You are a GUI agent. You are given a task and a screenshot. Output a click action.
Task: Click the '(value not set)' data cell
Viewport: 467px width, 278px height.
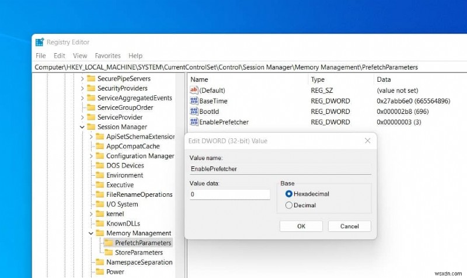(x=398, y=91)
